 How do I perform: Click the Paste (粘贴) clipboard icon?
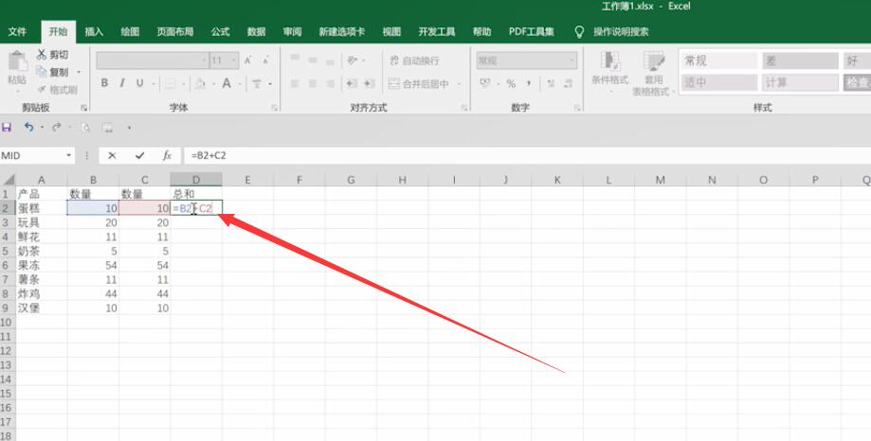tap(17, 62)
